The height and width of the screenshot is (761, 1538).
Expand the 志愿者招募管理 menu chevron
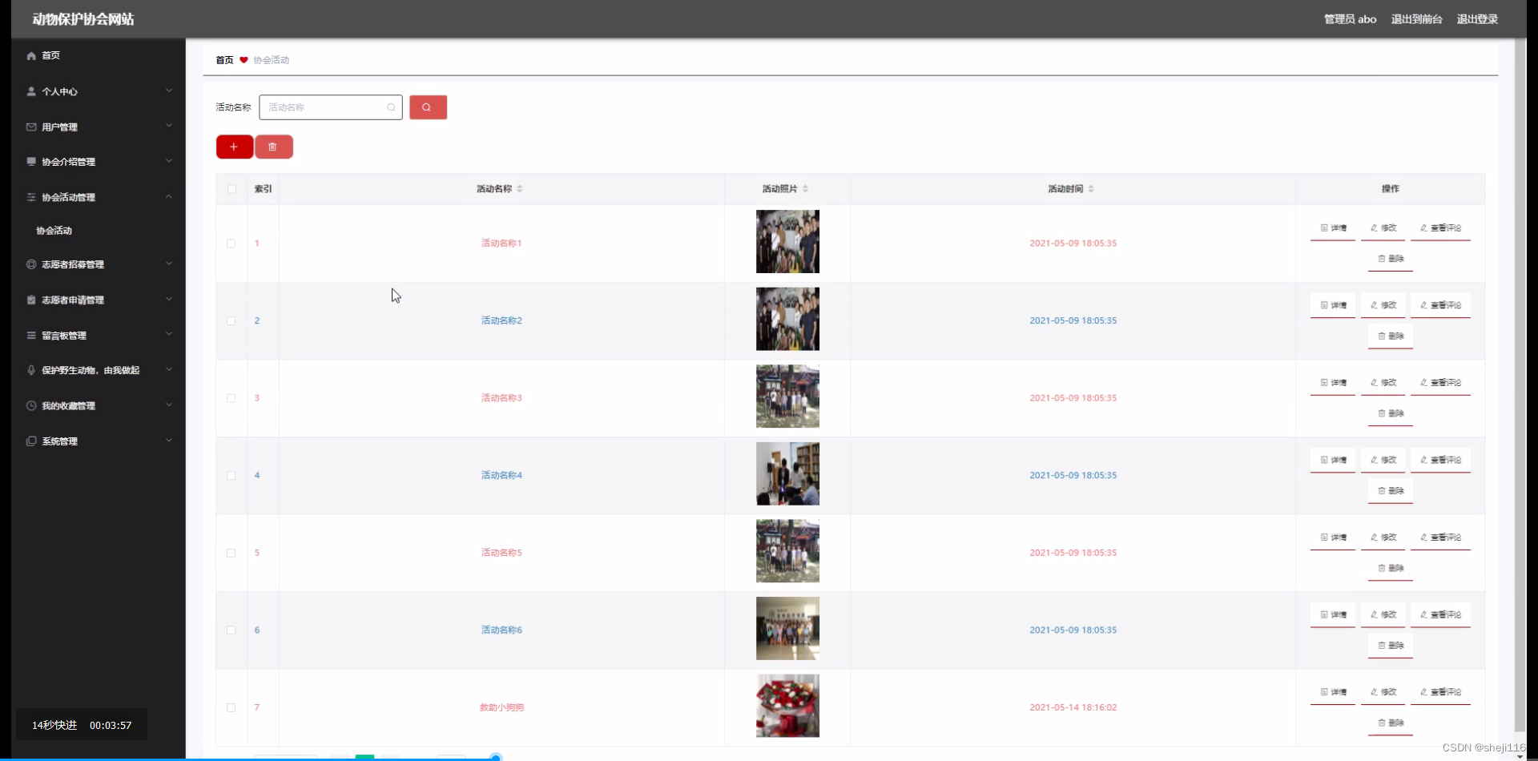click(169, 264)
